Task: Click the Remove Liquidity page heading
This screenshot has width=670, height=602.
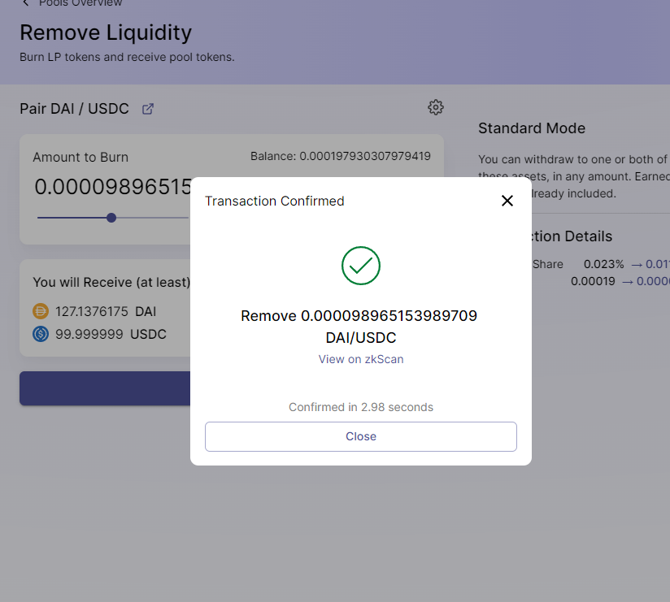Action: 106,32
